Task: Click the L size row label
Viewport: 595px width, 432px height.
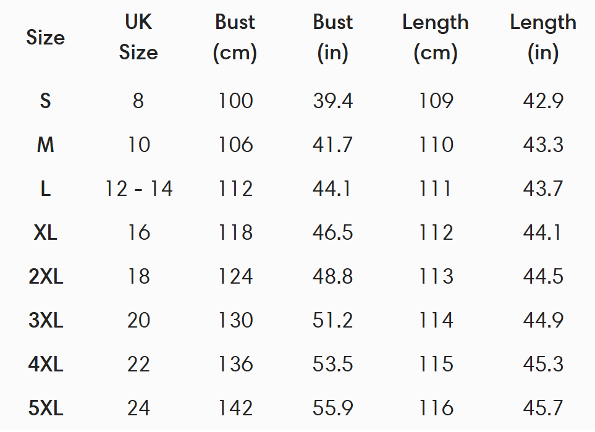Action: 45,188
